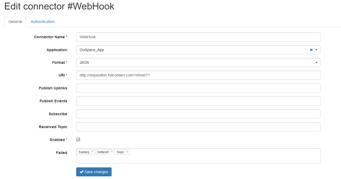Select the General tab
341x179 pixels.
[15, 22]
